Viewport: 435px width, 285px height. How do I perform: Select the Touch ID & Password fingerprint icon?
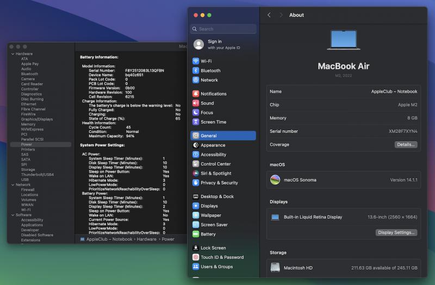[x=196, y=257]
